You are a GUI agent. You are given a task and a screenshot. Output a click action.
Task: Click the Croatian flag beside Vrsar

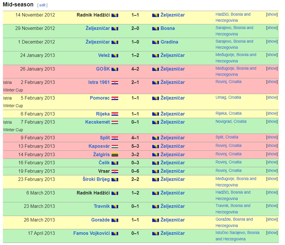115,171
